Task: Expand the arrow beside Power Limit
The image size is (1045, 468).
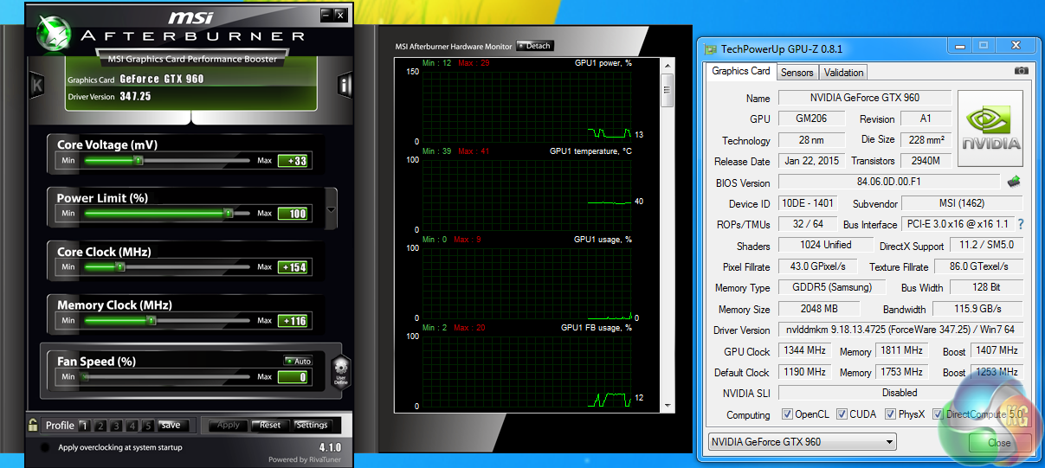Action: click(x=331, y=211)
